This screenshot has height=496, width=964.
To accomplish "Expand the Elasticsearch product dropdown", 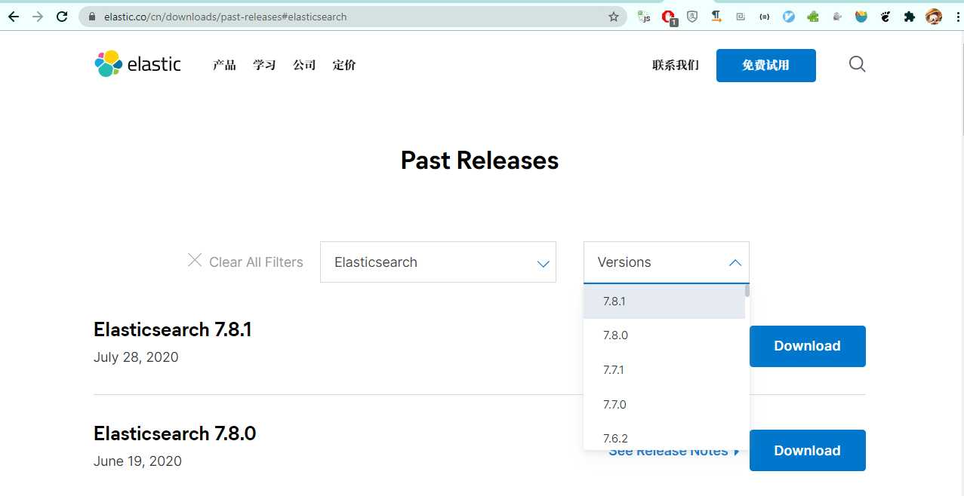I will pos(438,262).
